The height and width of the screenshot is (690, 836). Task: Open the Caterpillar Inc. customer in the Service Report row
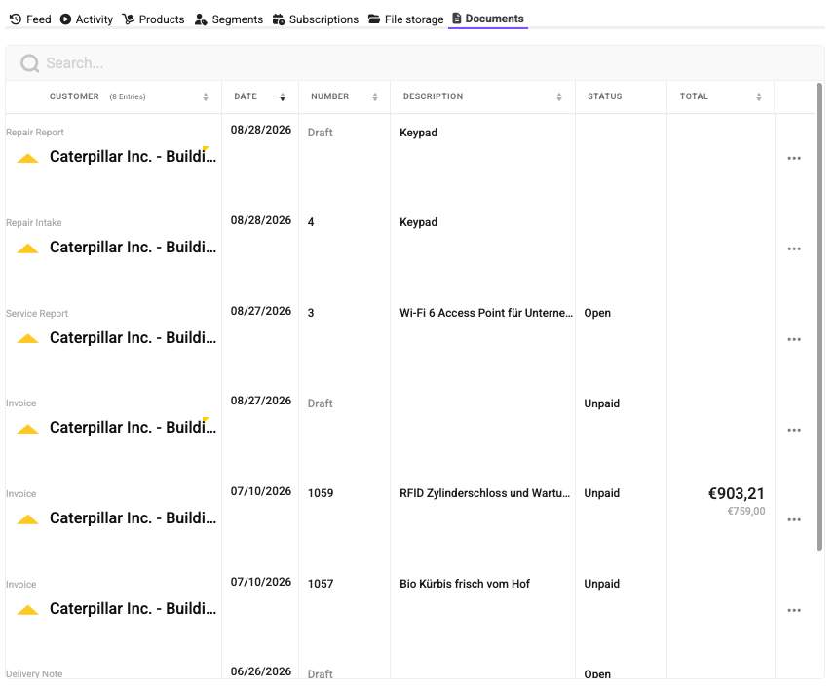point(133,338)
